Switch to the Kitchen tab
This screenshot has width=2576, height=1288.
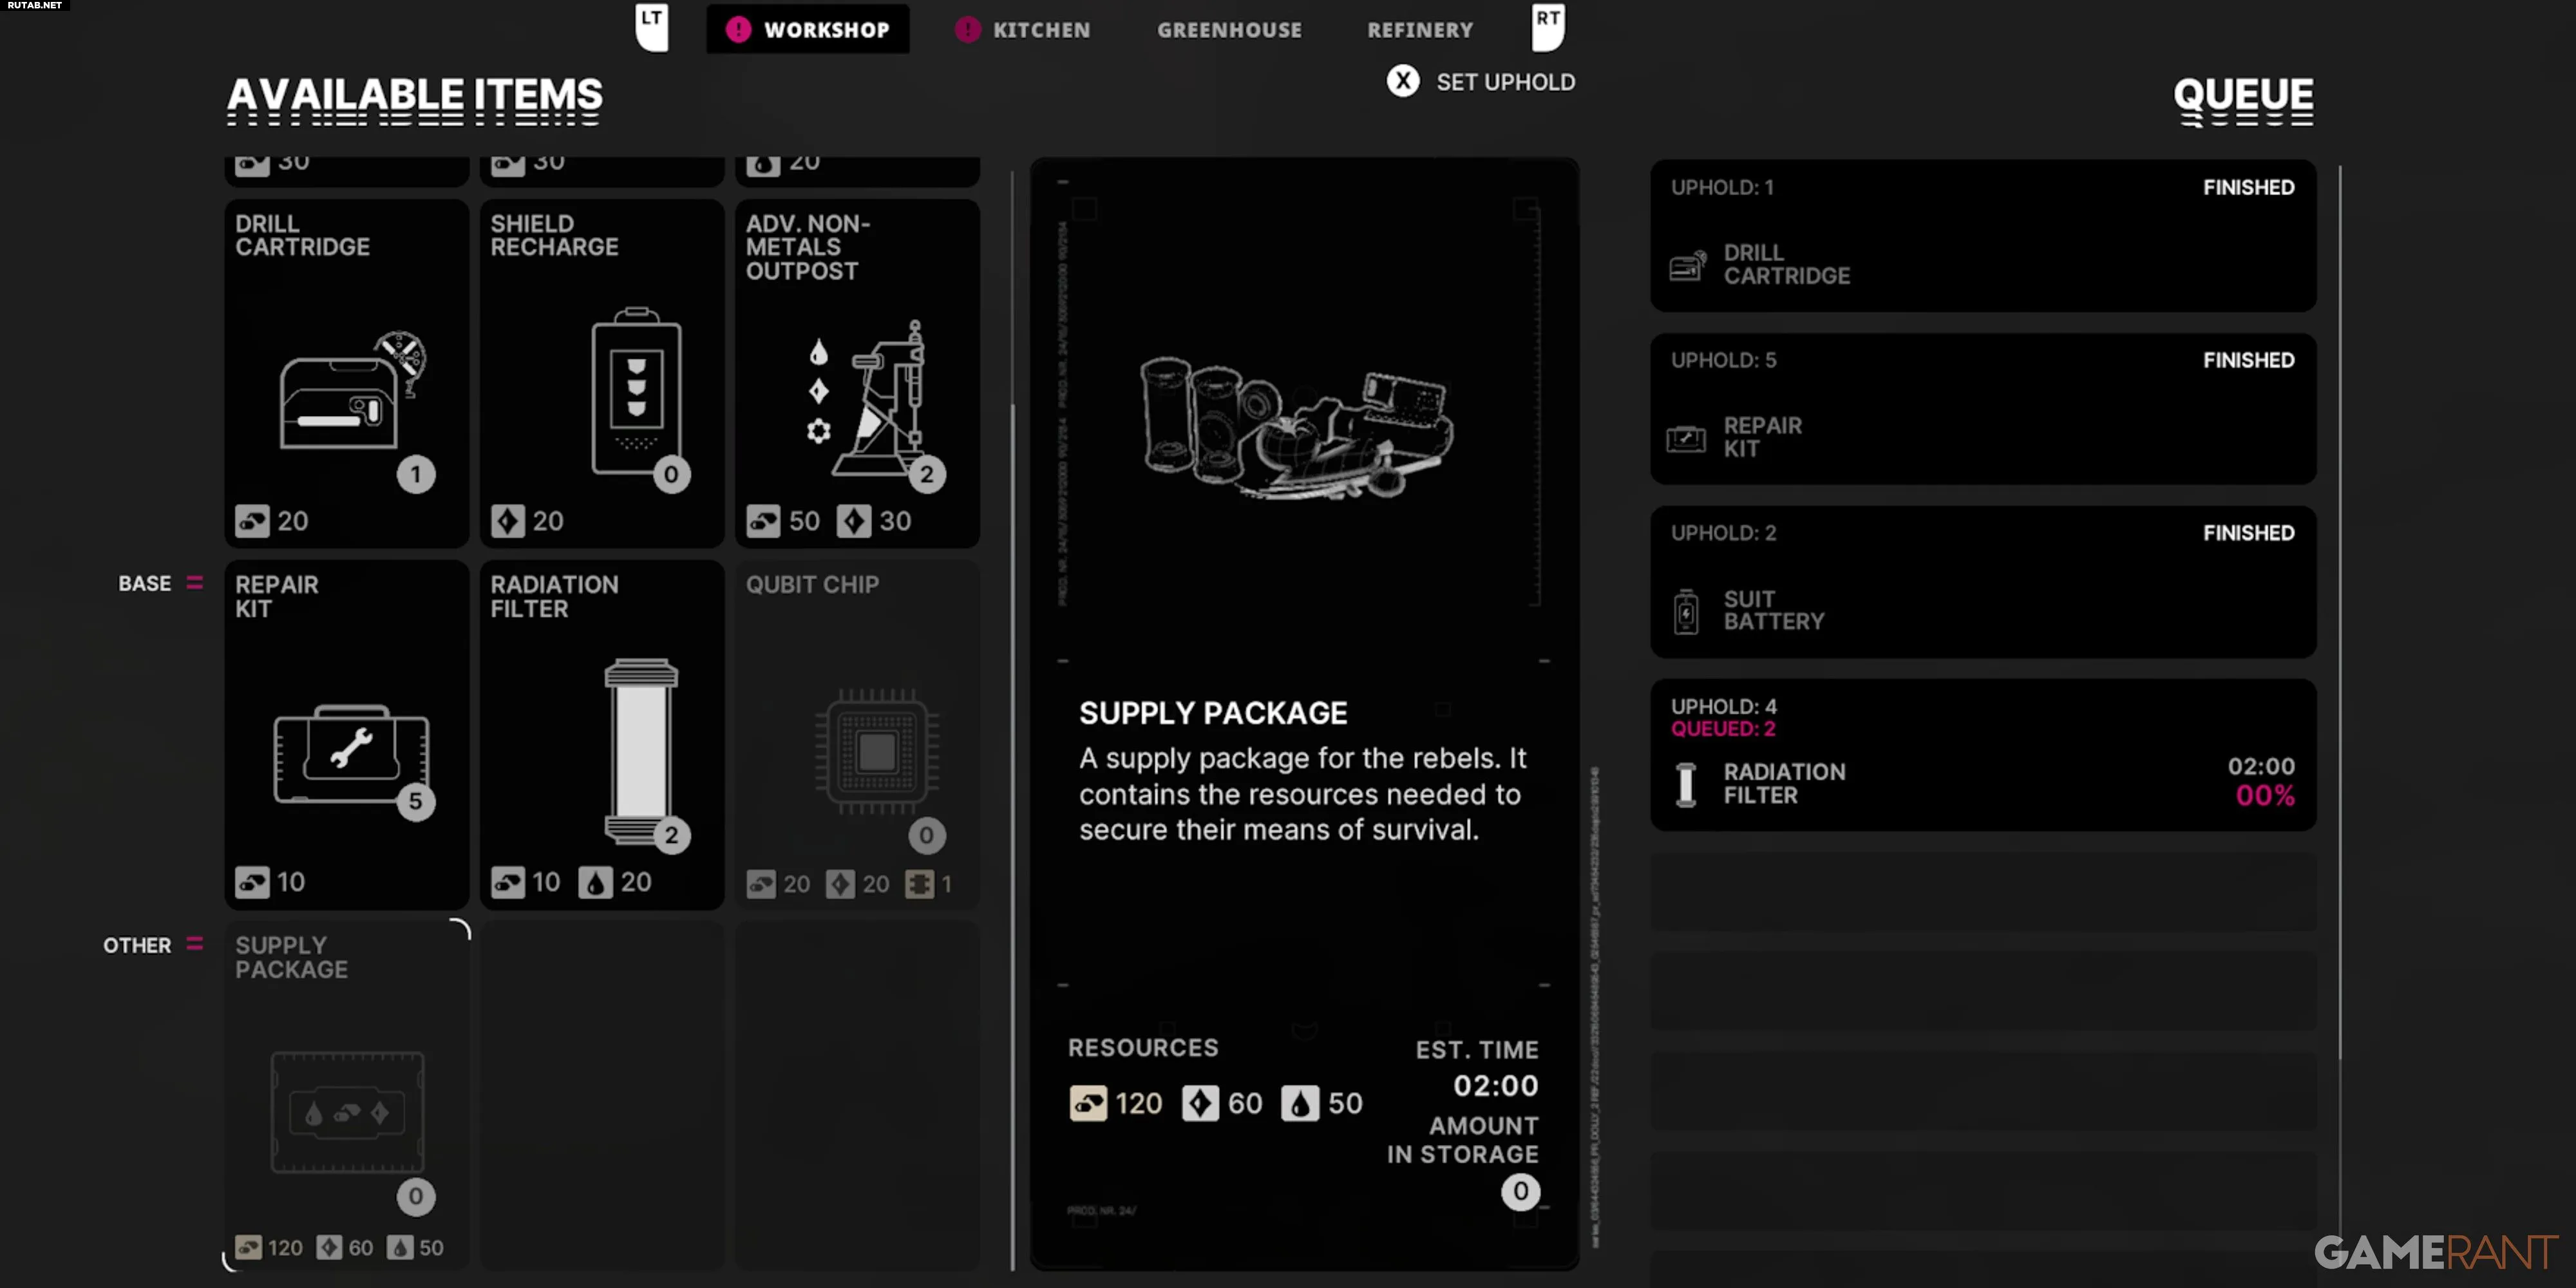pos(1023,30)
